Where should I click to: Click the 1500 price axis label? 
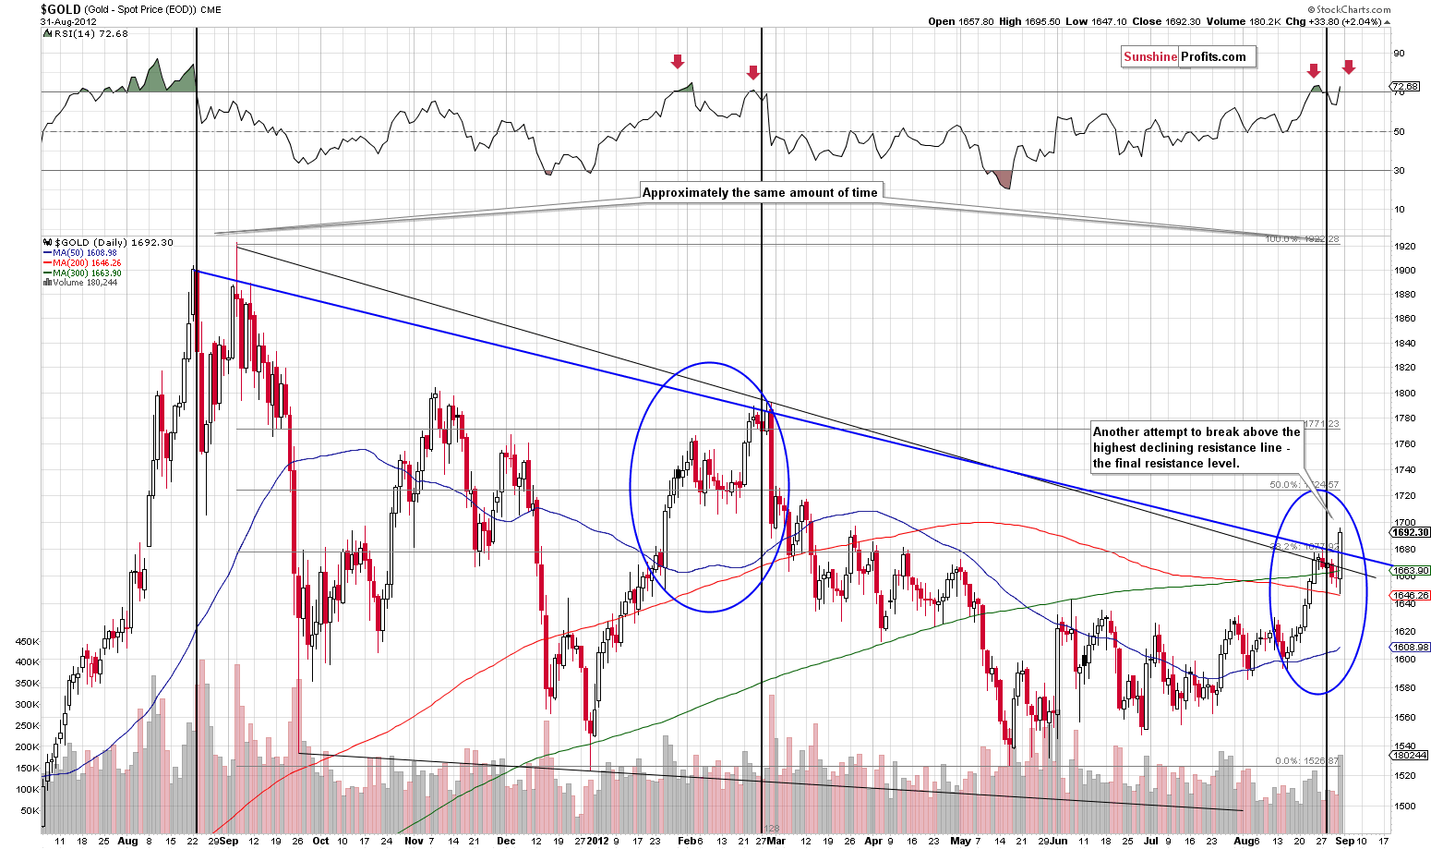tap(1405, 806)
